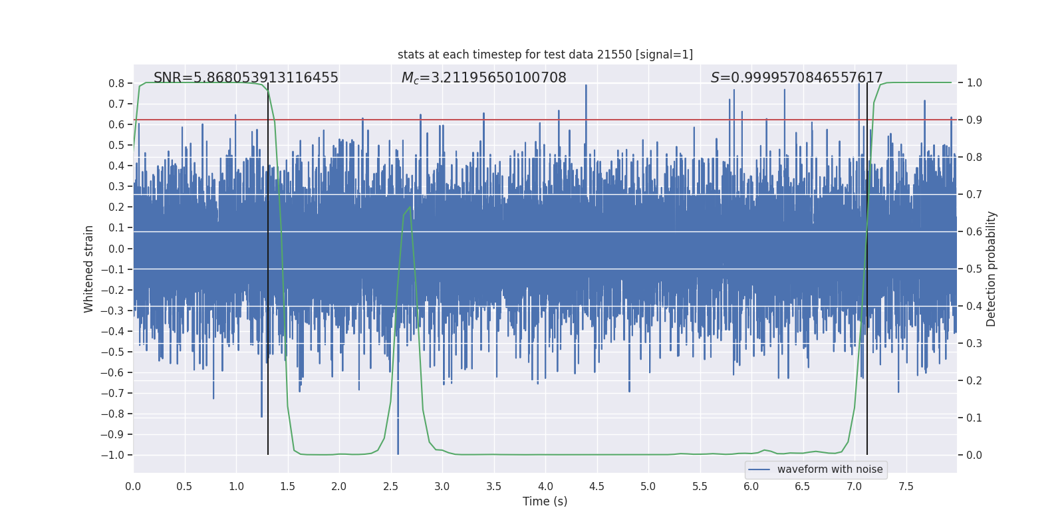
Task: Click the right y-axis tick label 0.5
Action: [974, 269]
